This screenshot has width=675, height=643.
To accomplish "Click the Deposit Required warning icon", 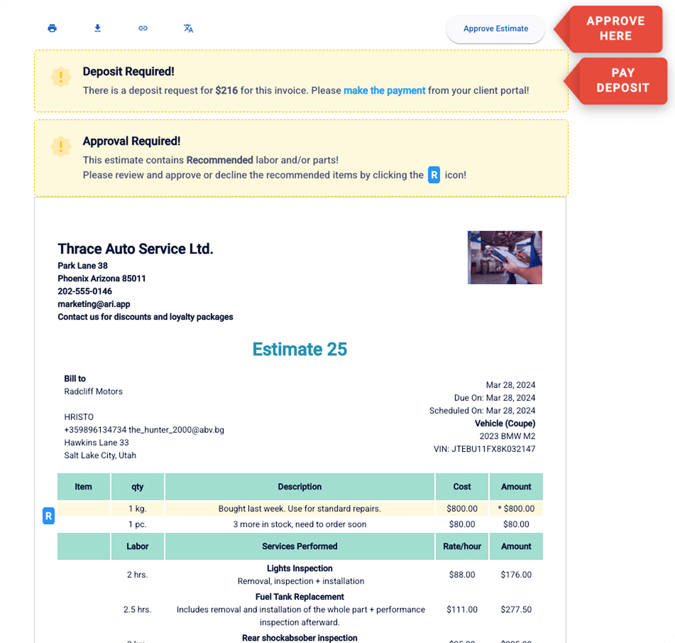I will tap(61, 77).
